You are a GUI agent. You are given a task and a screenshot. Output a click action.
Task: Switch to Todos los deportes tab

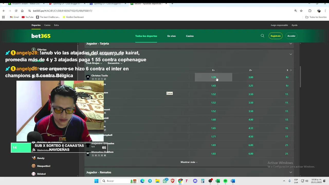(146, 36)
